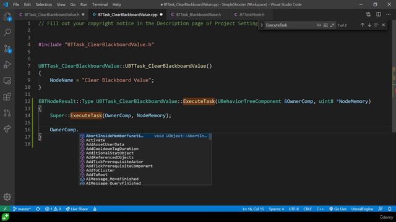Image resolution: width=396 pixels, height=222 pixels.
Task: Select AddTickPrerequisiteActor suggestion
Action: [144, 162]
